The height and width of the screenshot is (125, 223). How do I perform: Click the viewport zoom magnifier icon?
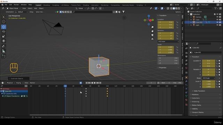pos(152,27)
